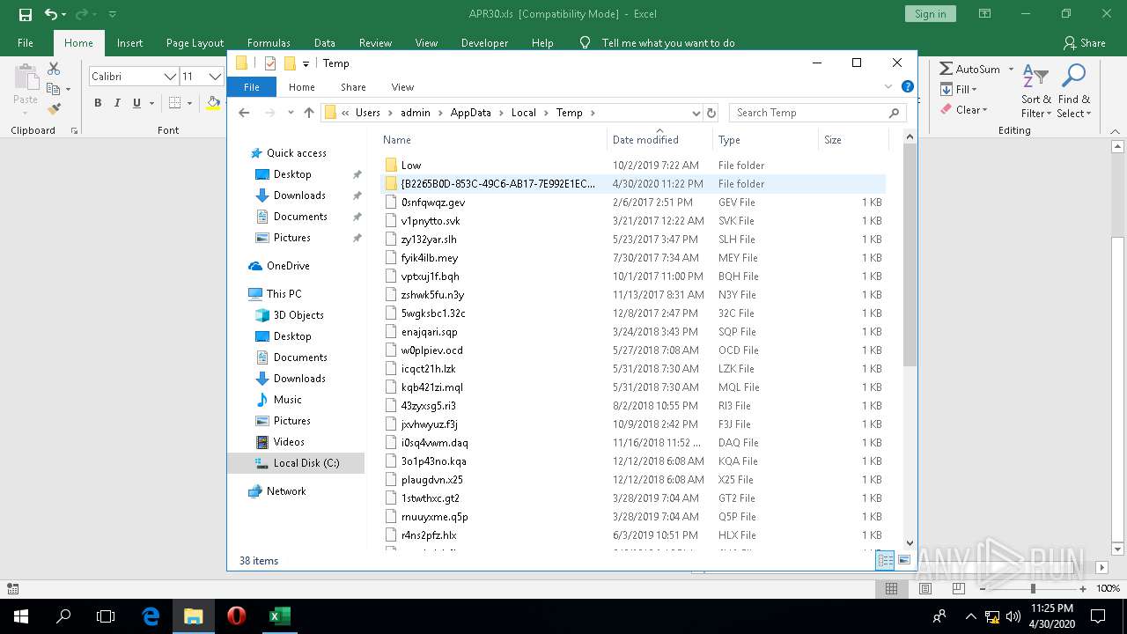
Task: Go up one folder level in Explorer
Action: 308,113
